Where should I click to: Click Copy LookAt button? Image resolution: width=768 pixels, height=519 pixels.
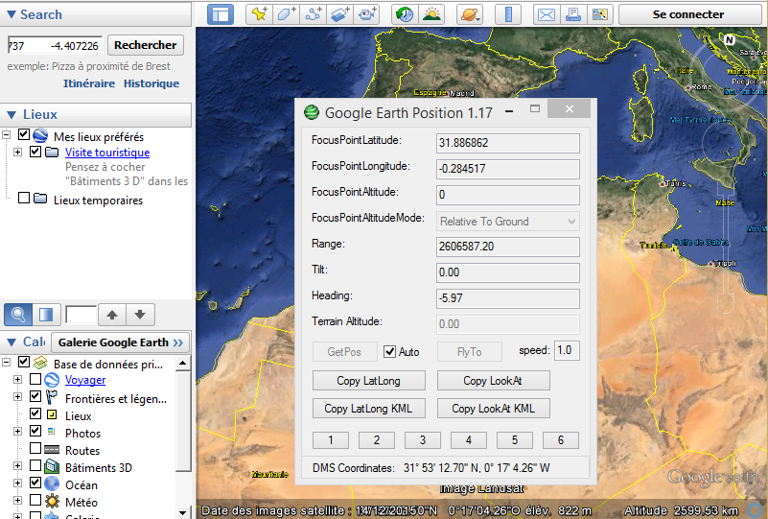pos(493,381)
